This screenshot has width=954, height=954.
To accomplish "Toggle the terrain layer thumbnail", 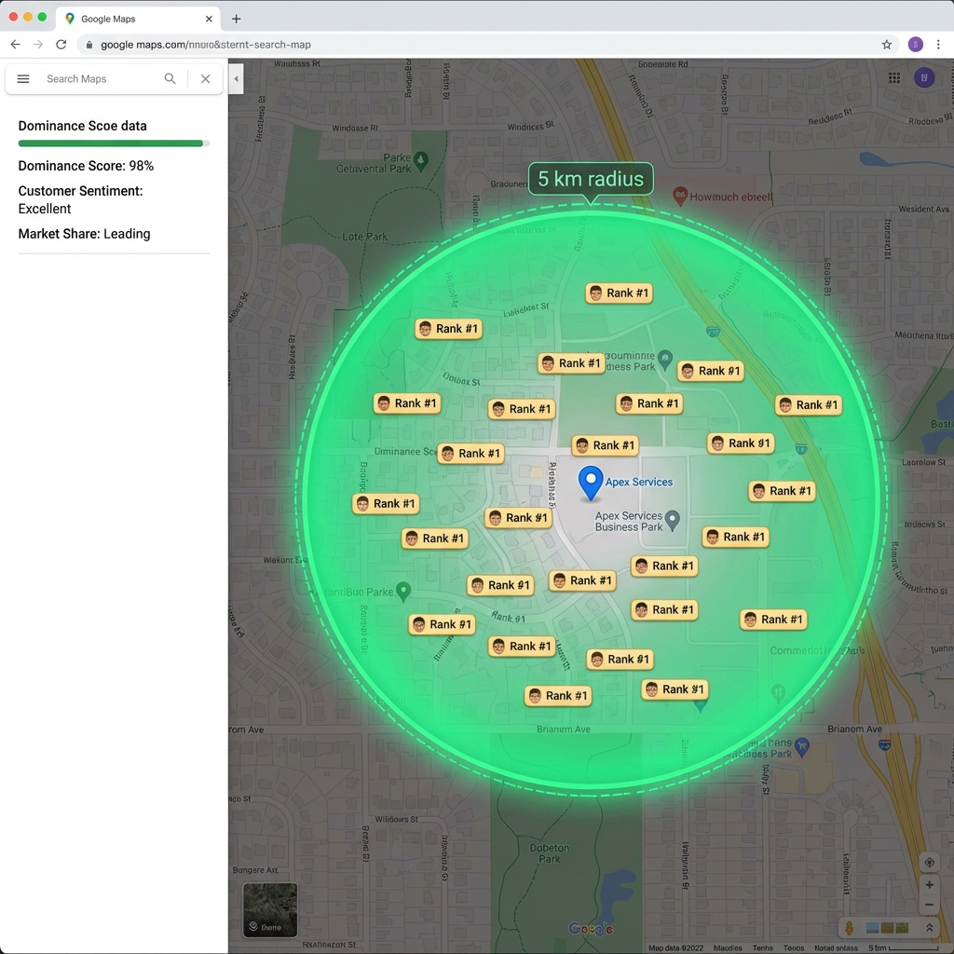I will 888,928.
